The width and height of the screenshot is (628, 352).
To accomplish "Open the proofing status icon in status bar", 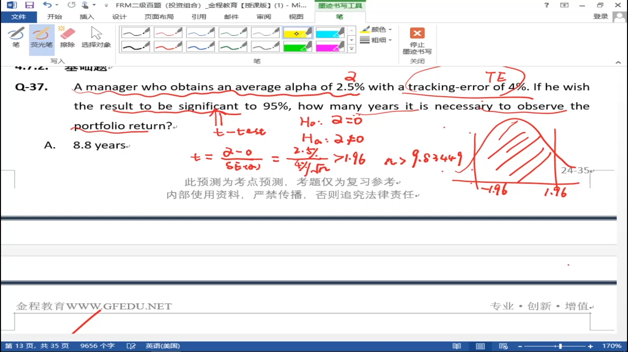I will [x=131, y=346].
